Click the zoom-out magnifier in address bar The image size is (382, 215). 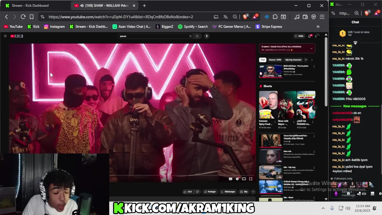pos(235,17)
